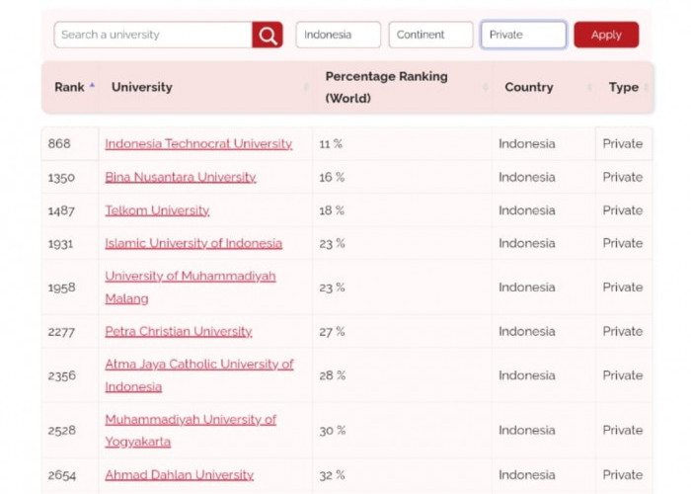
Task: Click Indonesia in Telkom University row
Action: click(526, 210)
